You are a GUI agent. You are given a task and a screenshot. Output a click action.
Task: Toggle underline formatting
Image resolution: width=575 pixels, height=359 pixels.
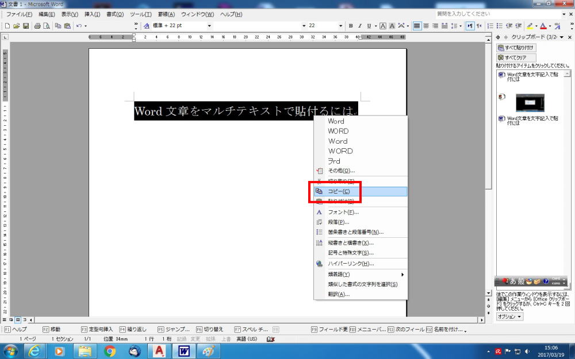369,26
